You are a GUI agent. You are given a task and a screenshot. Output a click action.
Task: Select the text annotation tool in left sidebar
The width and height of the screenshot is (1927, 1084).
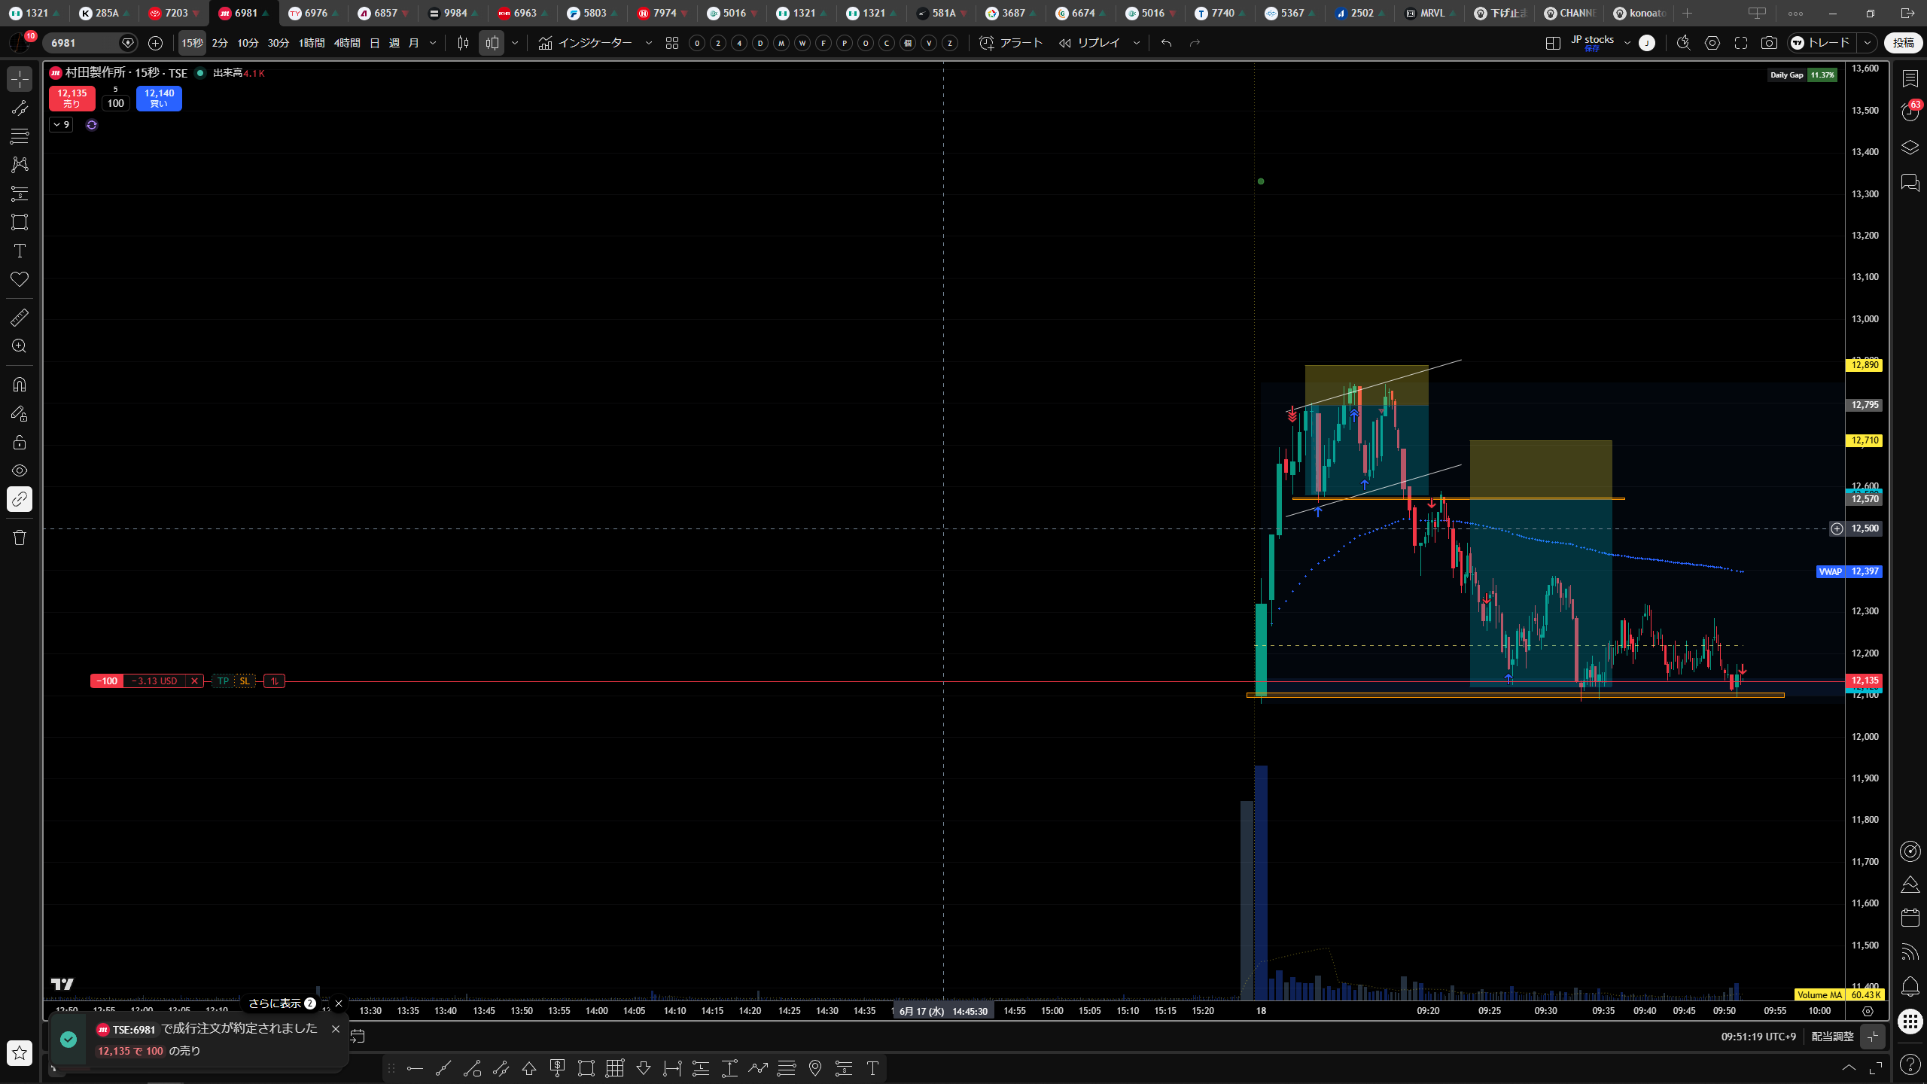[20, 251]
